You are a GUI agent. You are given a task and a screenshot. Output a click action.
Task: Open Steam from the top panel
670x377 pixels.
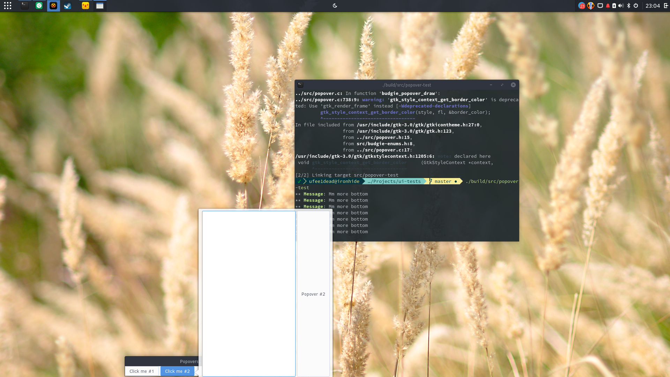click(68, 6)
